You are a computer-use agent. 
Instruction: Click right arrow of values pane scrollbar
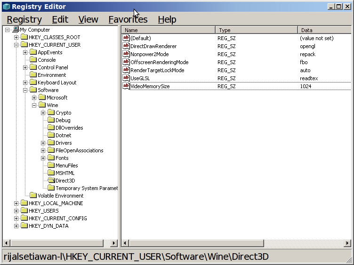(x=347, y=243)
